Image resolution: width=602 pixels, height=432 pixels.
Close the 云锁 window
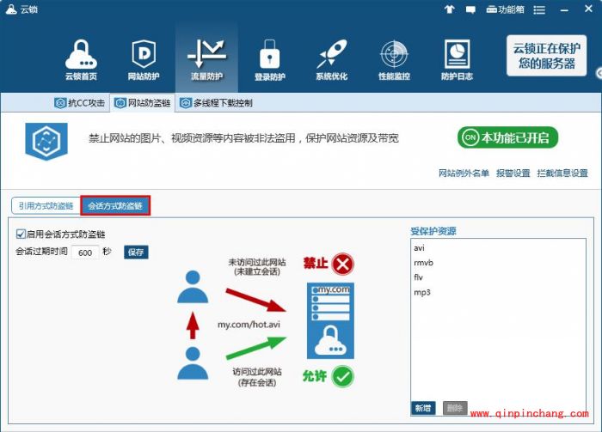pos(588,9)
